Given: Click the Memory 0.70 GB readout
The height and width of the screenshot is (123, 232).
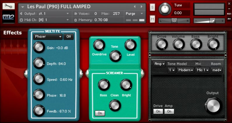Looking at the screenshot, I should [101, 20].
